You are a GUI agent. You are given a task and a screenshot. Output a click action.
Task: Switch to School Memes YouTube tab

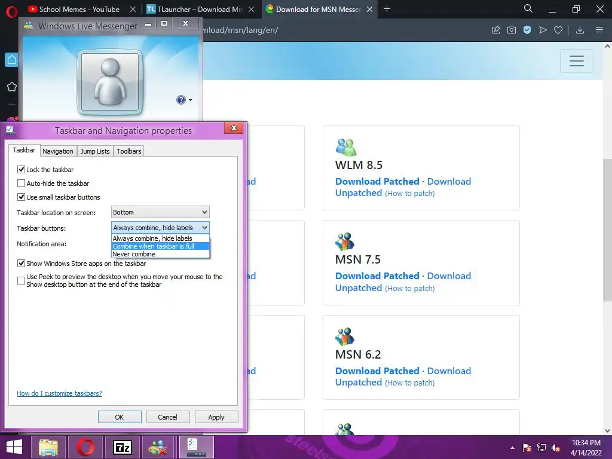79,9
